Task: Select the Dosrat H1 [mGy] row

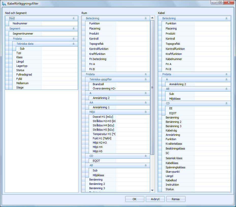Action: [x=119, y=117]
